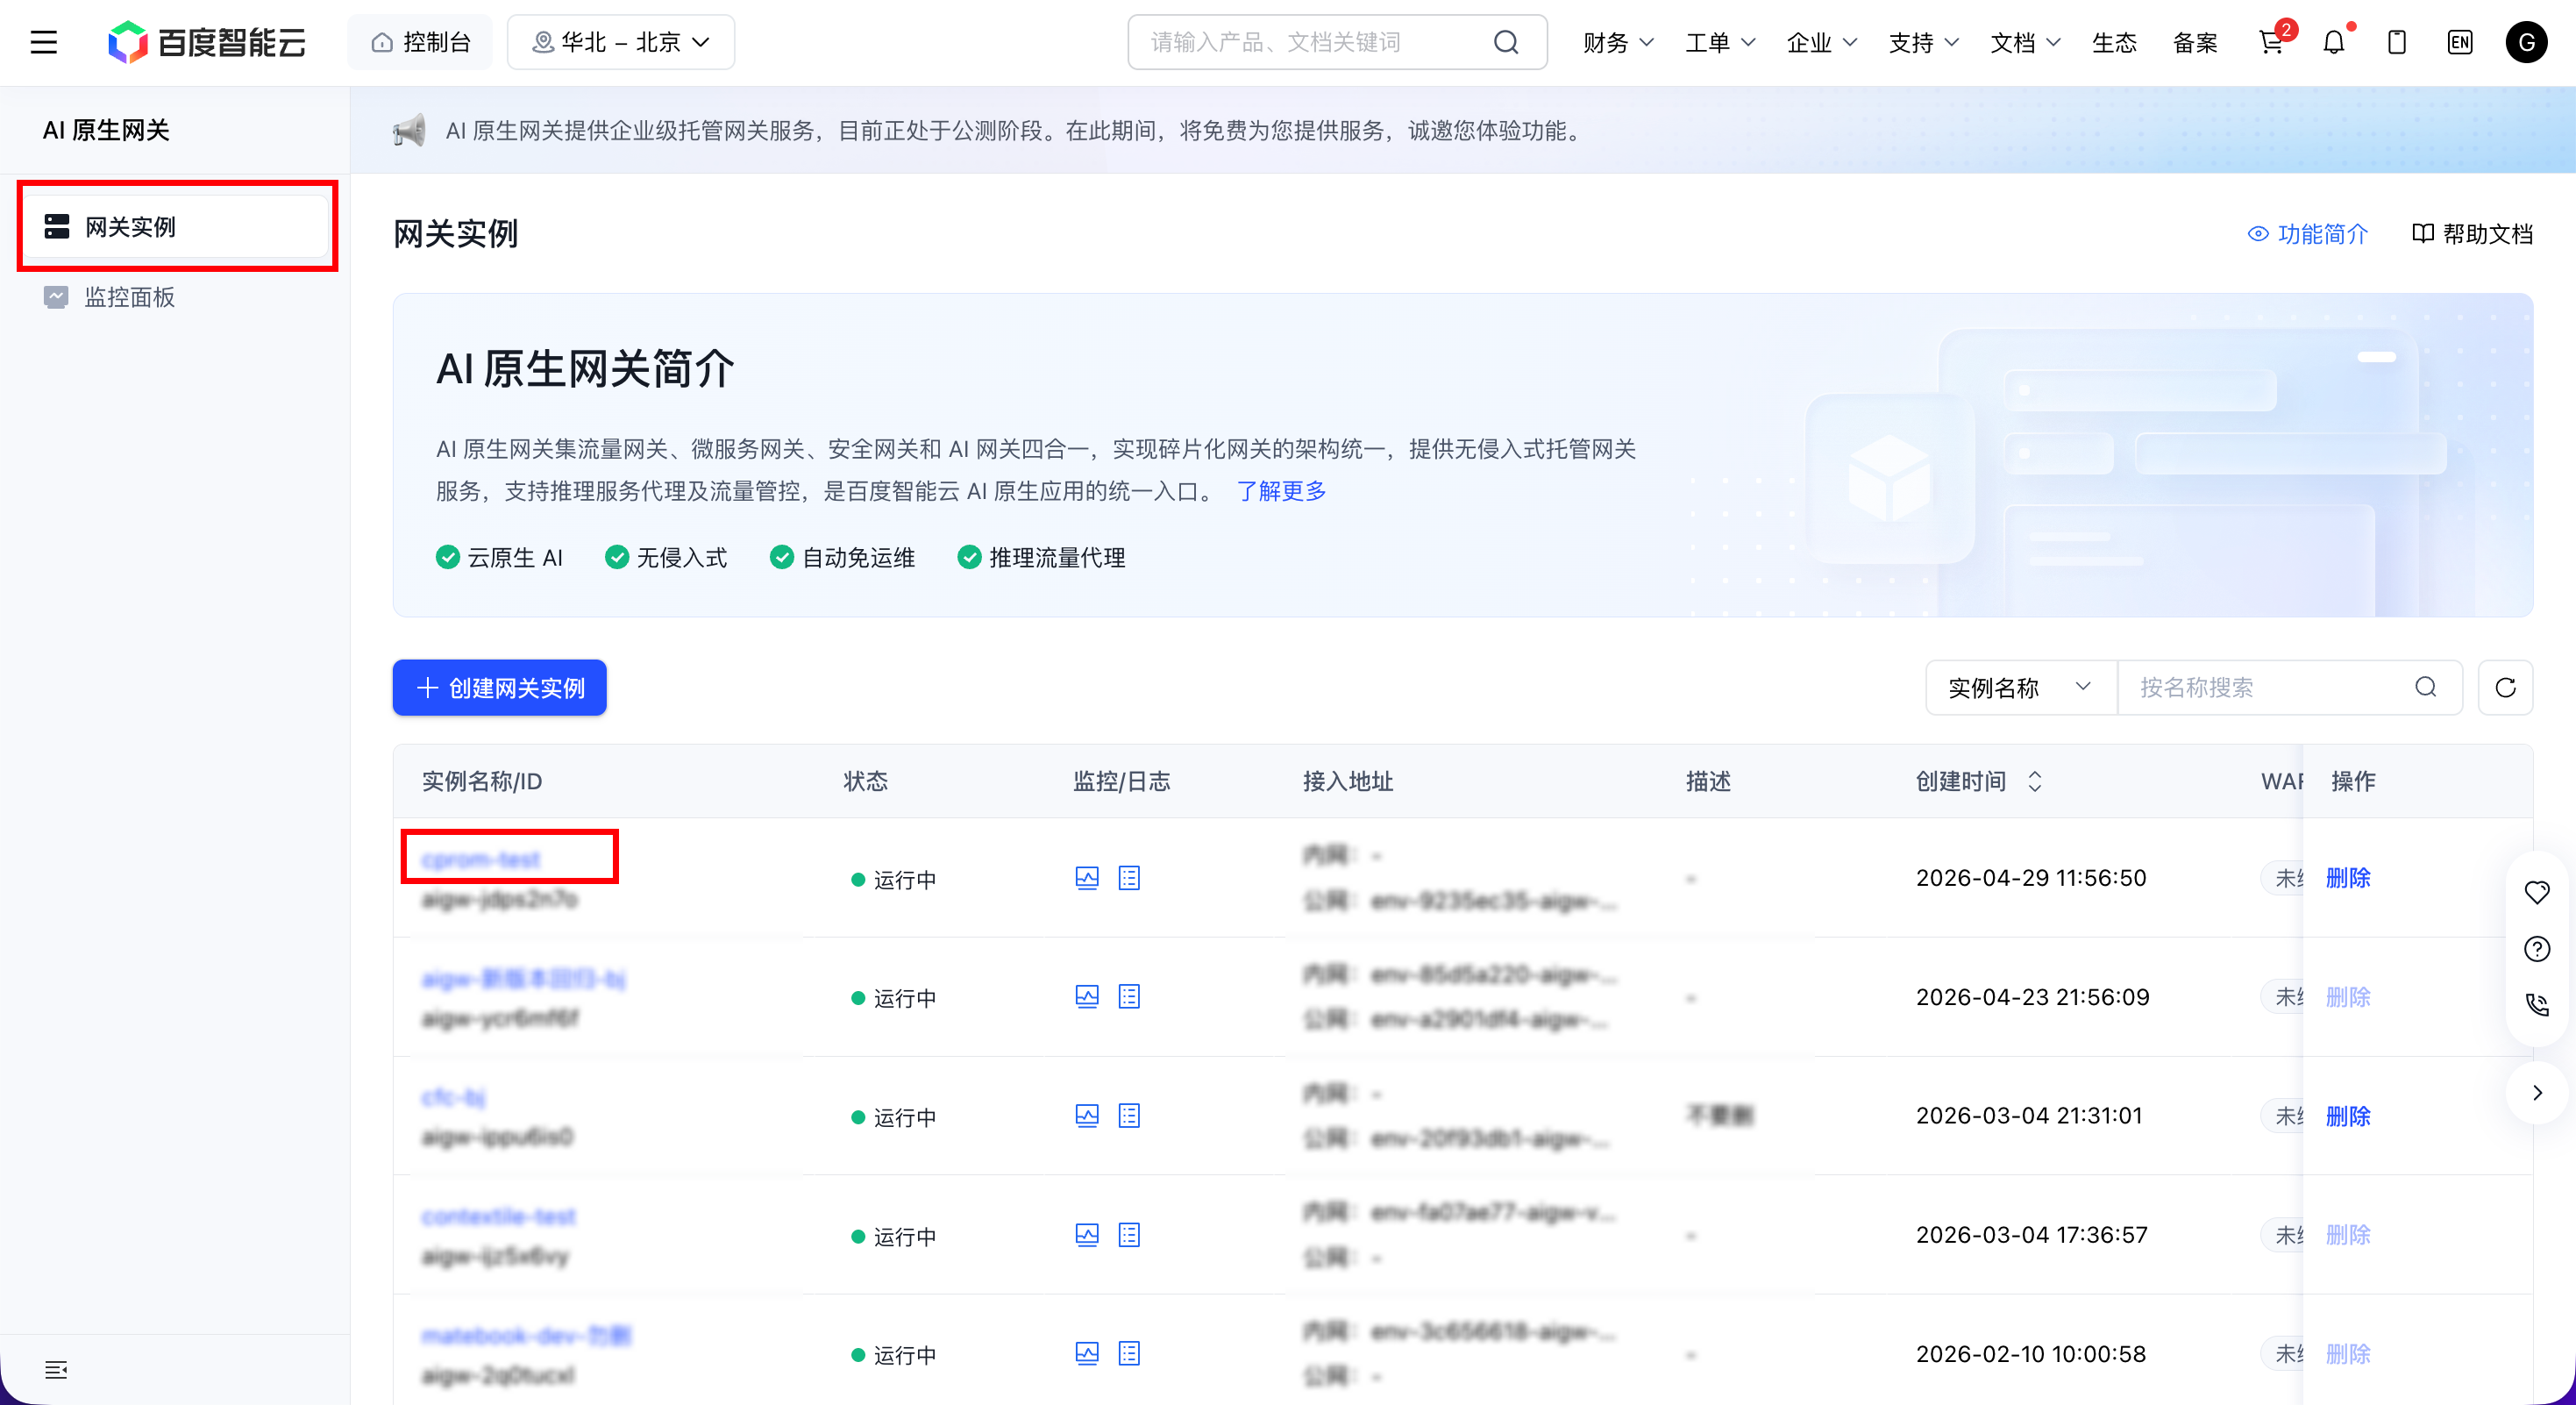2576x1405 pixels.
Task: Click the heart favorite floating icon
Action: pos(2537,892)
